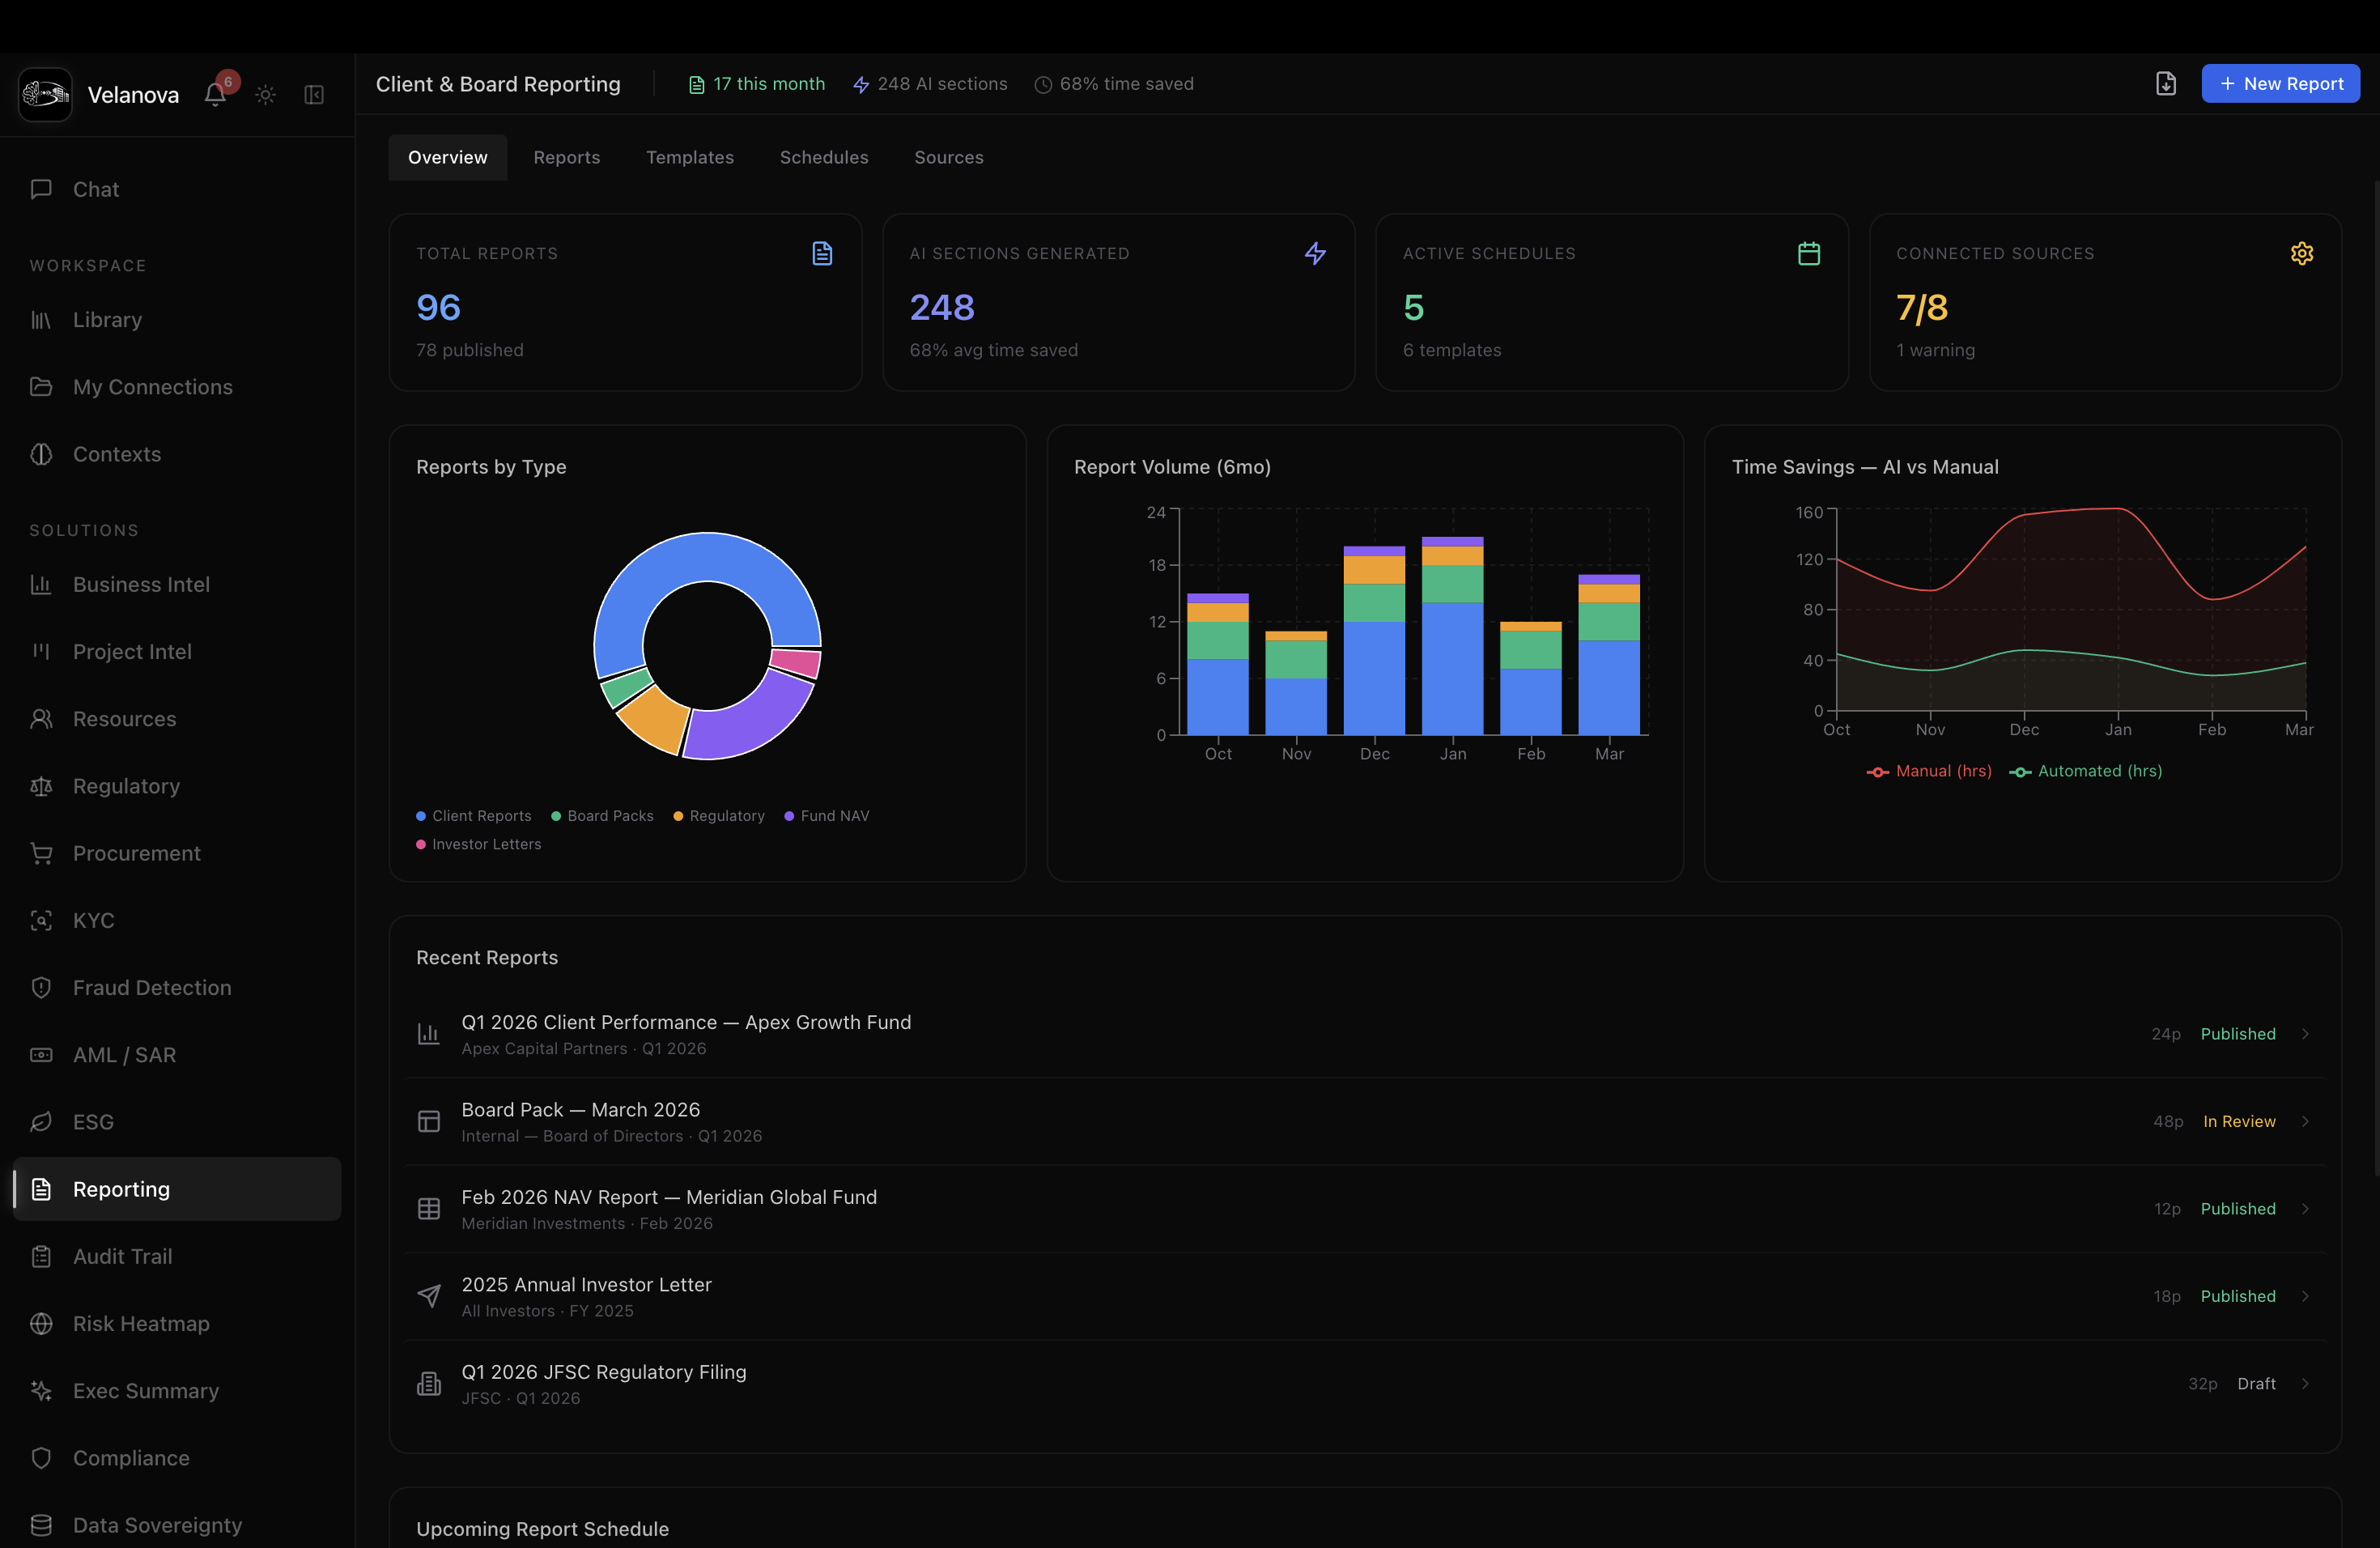Click the export/download icon near New Report

2166,83
